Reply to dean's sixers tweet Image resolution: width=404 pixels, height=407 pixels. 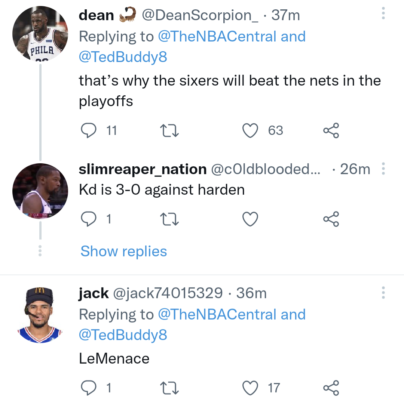(89, 130)
